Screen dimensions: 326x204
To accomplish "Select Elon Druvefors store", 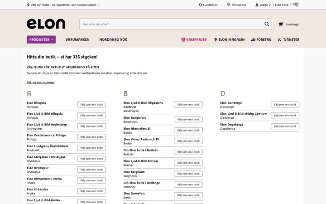I will click(x=188, y=195).
